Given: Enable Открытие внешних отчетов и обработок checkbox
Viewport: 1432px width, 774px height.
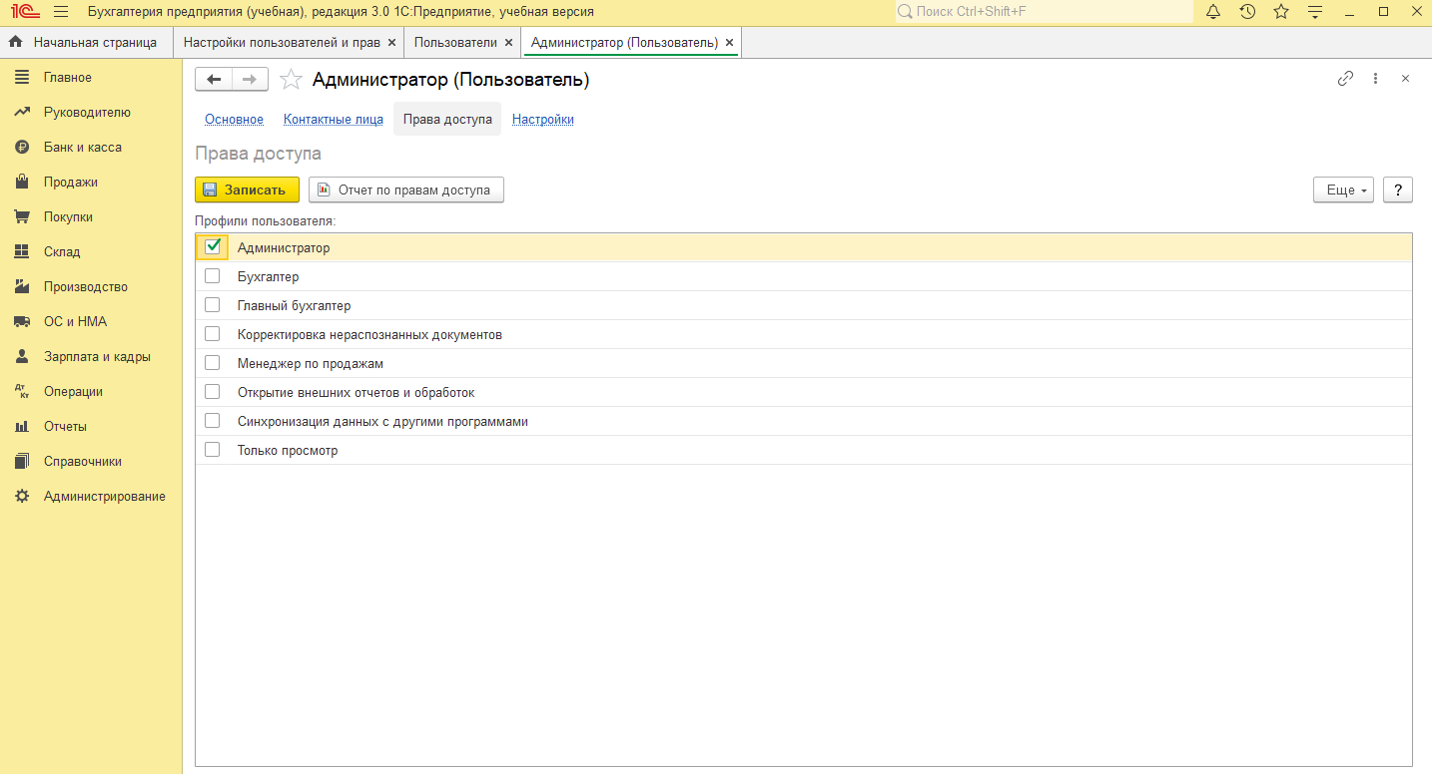Looking at the screenshot, I should [x=212, y=392].
